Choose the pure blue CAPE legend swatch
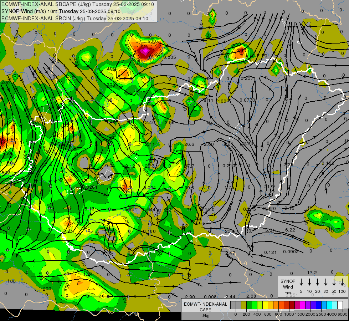Screen dimensions: 349x321 tap(318, 305)
